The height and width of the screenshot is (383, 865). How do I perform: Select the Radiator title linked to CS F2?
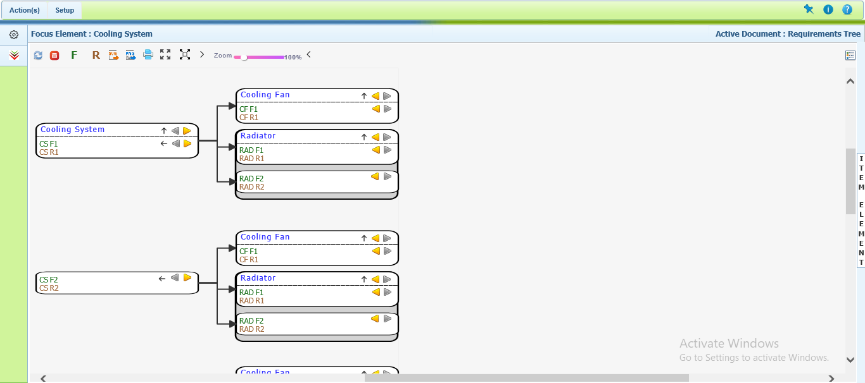[258, 278]
